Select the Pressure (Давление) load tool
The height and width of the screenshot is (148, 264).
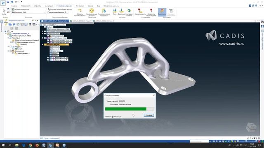point(121,12)
